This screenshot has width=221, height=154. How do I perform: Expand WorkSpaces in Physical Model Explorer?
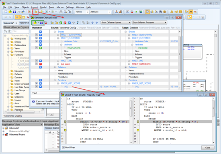(8, 39)
